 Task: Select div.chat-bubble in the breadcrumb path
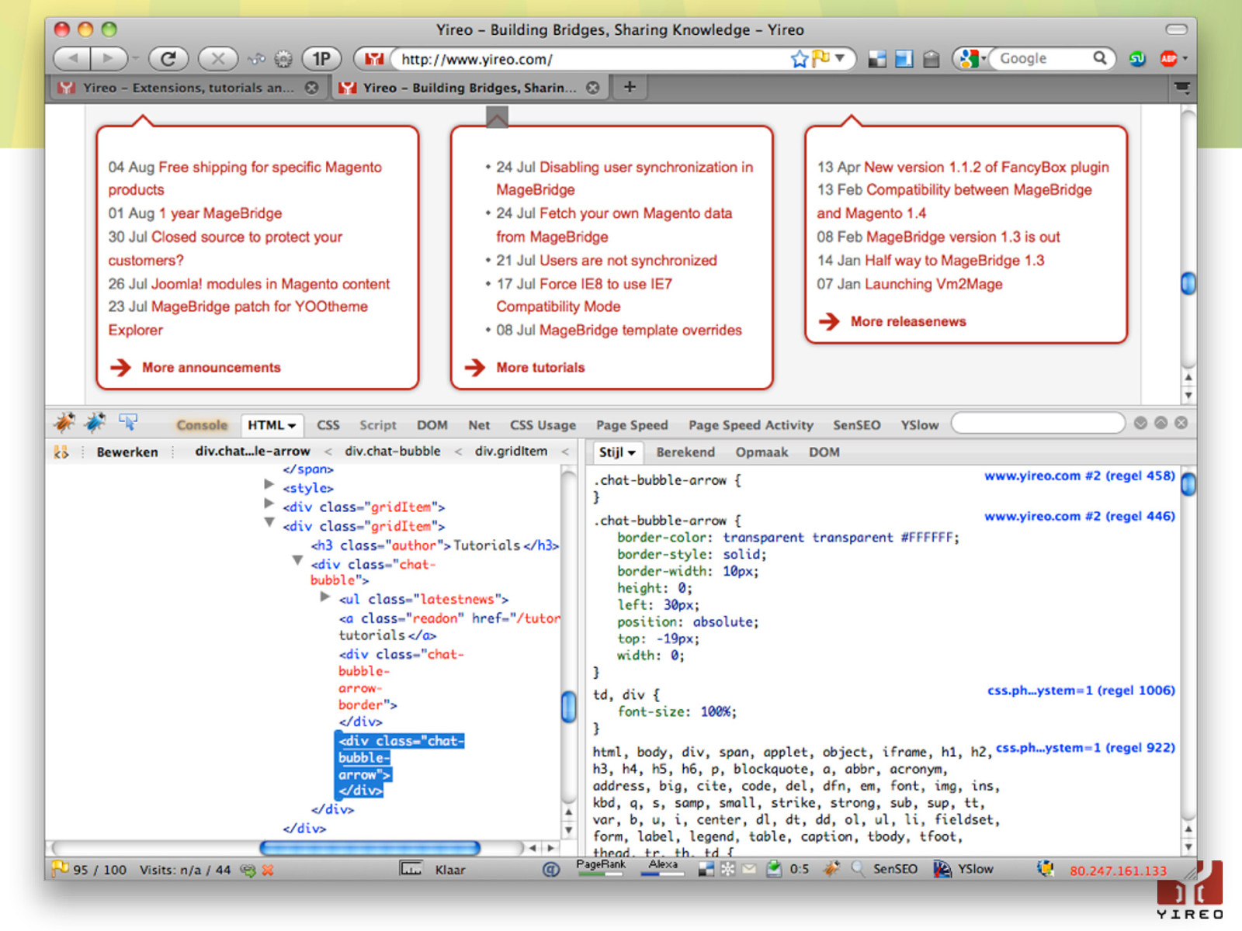(x=393, y=451)
